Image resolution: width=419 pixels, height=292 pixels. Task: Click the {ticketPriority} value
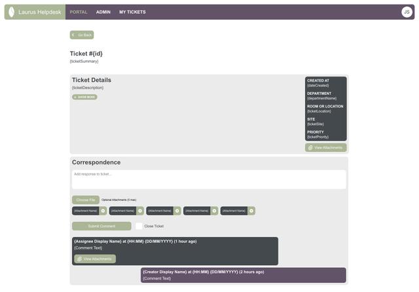318,137
